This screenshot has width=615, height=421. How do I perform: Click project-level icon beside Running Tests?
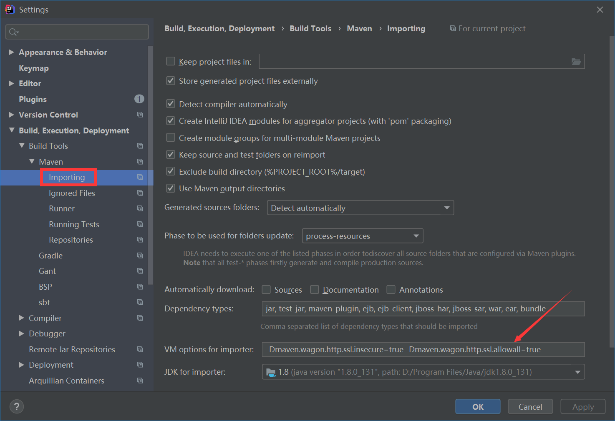coord(140,224)
